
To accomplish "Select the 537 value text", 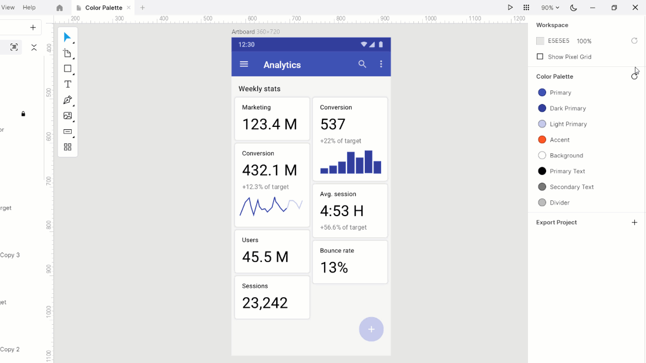I will click(x=333, y=124).
